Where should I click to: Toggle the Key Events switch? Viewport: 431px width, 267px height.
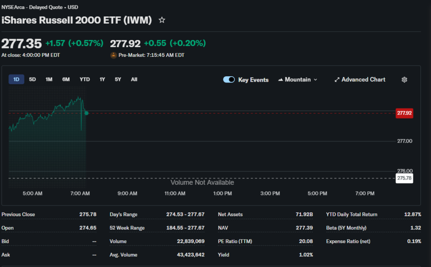click(x=229, y=80)
